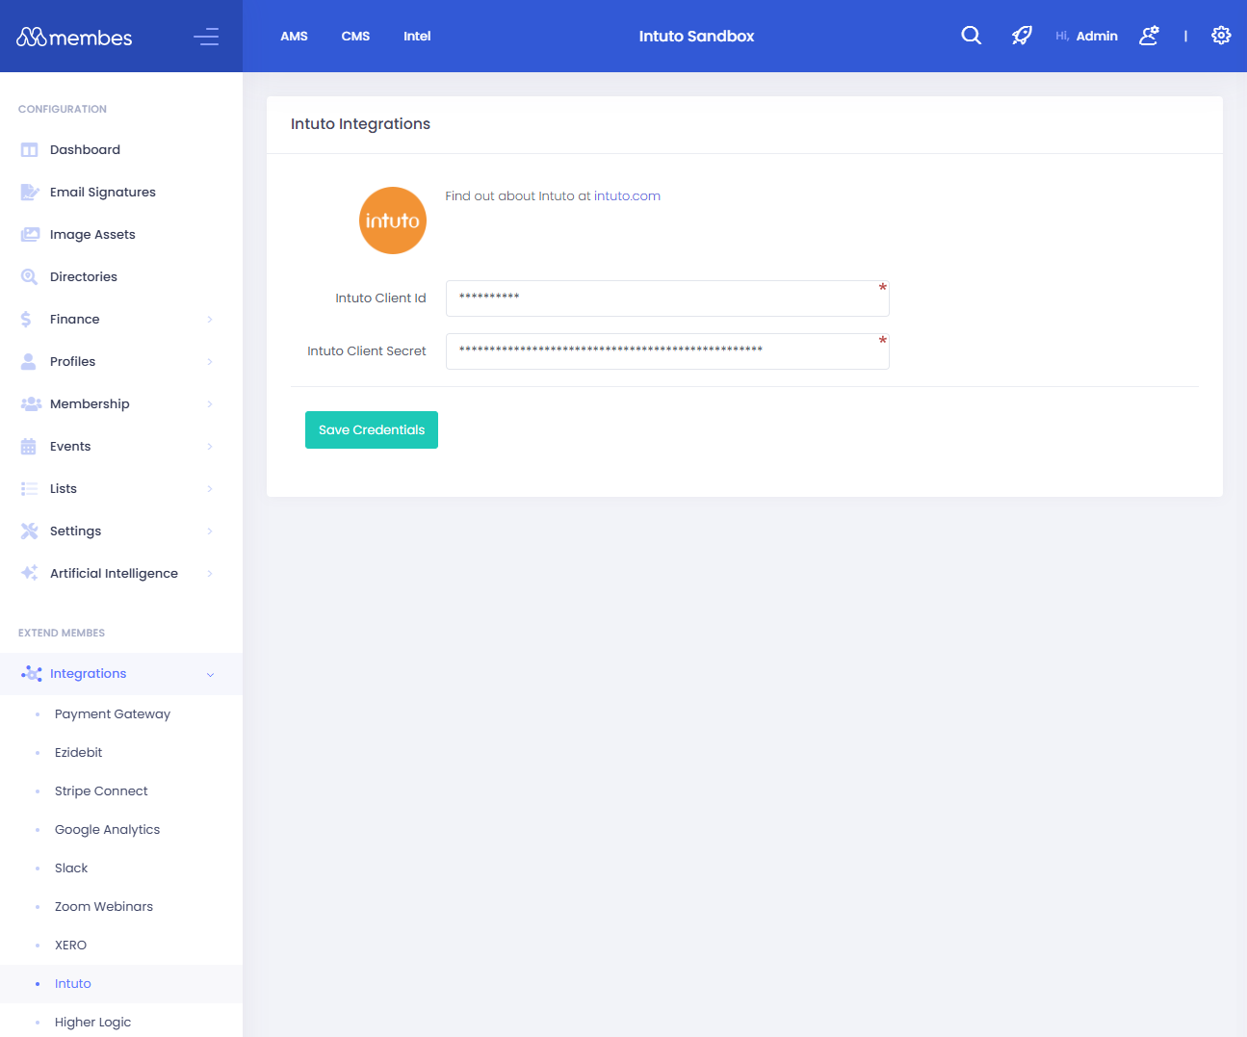This screenshot has height=1037, width=1247.
Task: Click the Dashboard icon in sidebar
Action: (30, 150)
